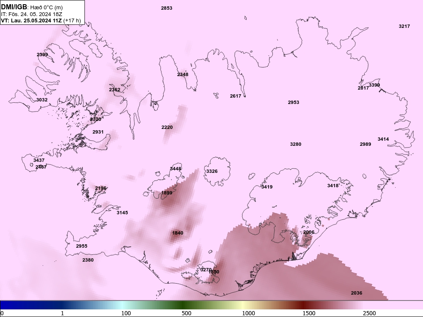Select the 2006 value label

tap(309, 232)
